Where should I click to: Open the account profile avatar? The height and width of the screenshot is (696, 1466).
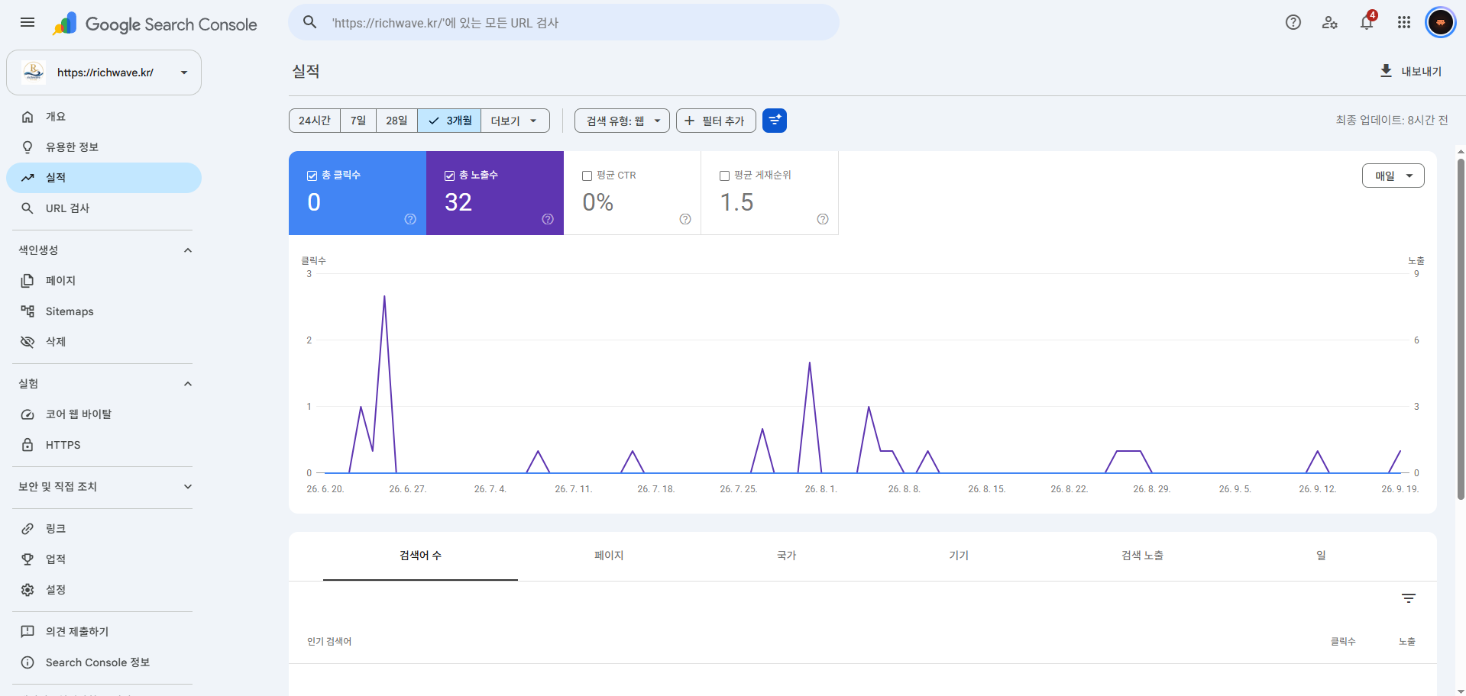1440,22
